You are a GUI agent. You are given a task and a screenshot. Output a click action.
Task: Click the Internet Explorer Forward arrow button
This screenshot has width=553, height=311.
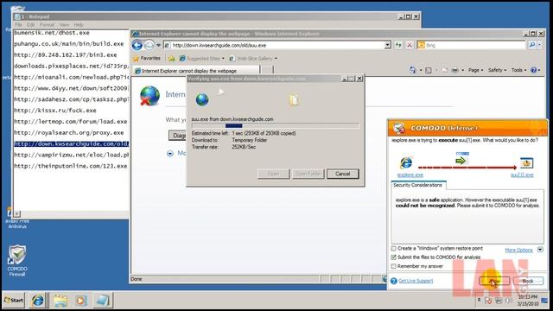coord(149,45)
